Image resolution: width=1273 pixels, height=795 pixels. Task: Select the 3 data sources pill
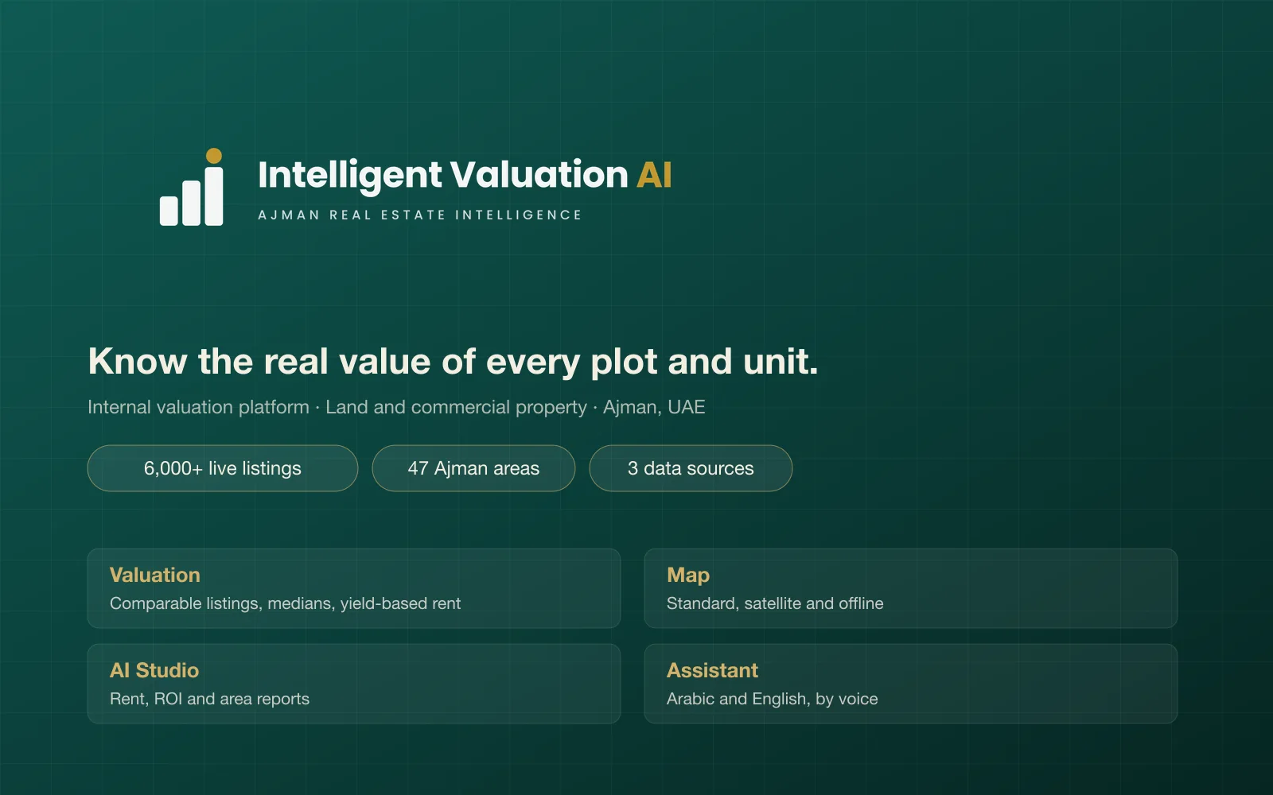click(x=691, y=468)
